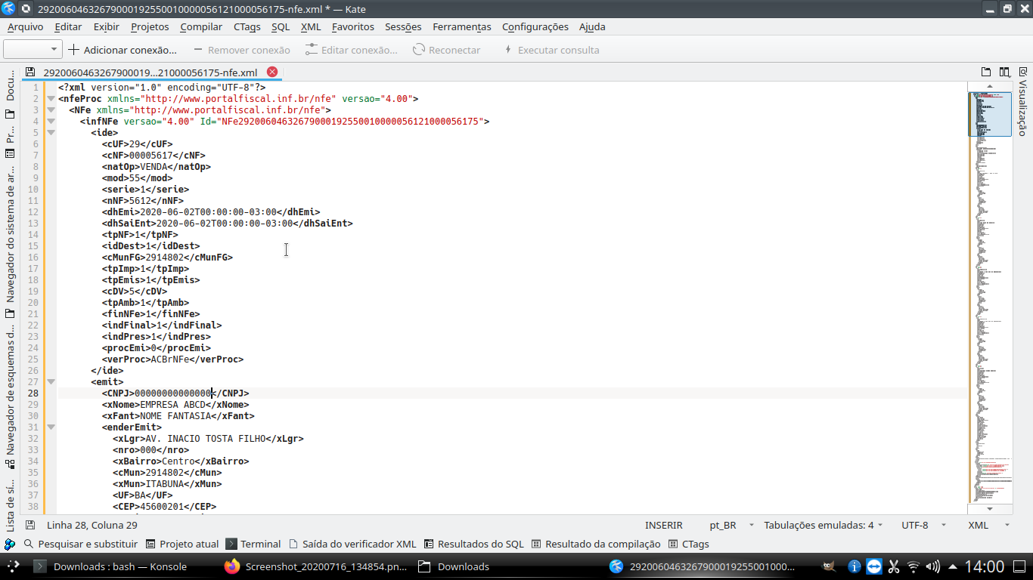
Task: Open the XML menu
Action: (311, 26)
